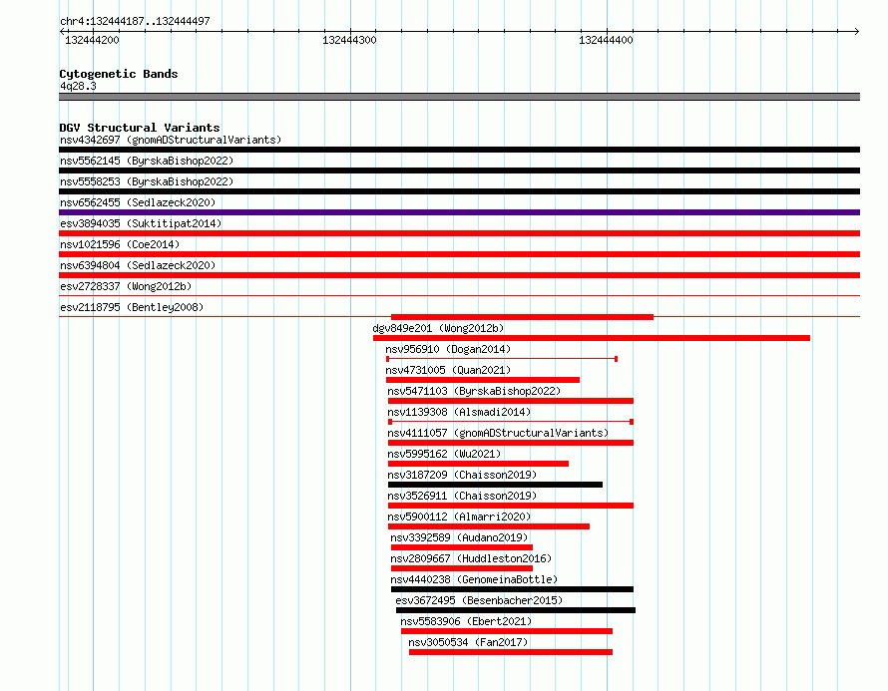The height and width of the screenshot is (691, 888).
Task: Open the esv2118795 Bentley2008 label
Action: point(132,307)
